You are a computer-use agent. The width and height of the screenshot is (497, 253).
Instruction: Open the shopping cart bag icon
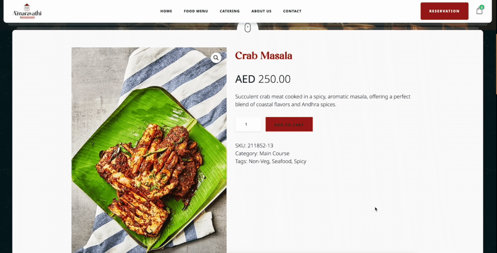(x=479, y=11)
